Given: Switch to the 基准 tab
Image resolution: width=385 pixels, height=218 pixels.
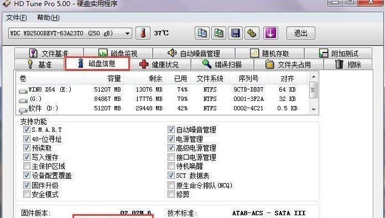Looking at the screenshot, I should (x=39, y=65).
